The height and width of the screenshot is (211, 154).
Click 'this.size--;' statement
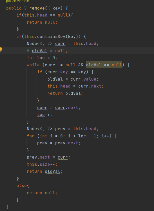point(42,165)
